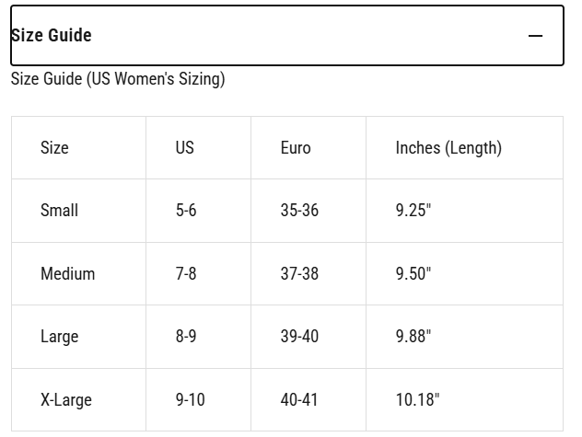The image size is (582, 437).
Task: Click the 10.18" length cell
Action: [x=417, y=400]
